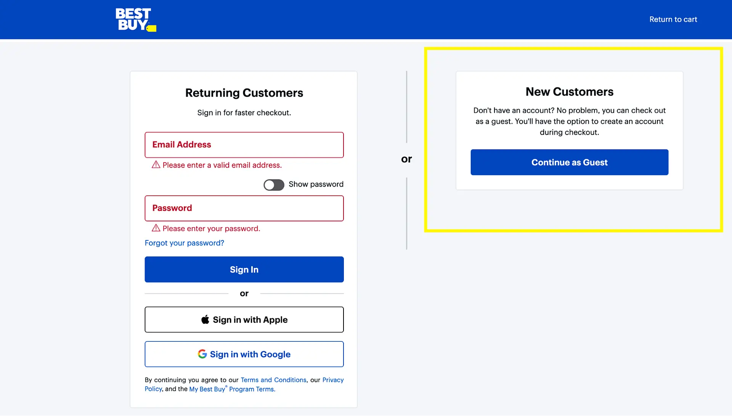Click the Password input field
Image resolution: width=732 pixels, height=416 pixels.
[244, 208]
